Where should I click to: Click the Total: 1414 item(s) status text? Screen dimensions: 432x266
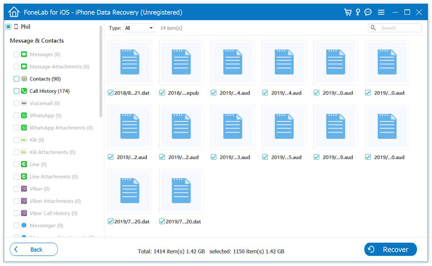171,251
